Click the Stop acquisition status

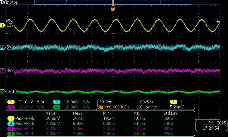pyautogui.click(x=14, y=2)
